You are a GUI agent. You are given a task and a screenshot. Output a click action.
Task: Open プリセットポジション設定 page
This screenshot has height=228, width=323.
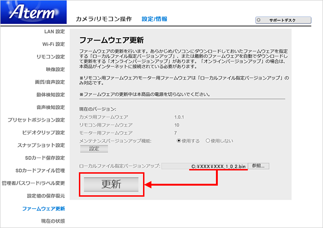pyautogui.click(x=36, y=120)
